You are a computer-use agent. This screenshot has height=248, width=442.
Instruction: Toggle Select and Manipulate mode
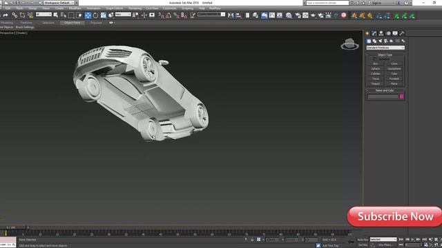tap(144, 15)
